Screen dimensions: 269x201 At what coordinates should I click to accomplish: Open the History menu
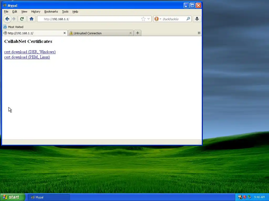point(36,12)
